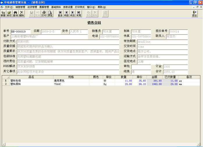Open the 文件 menu
Image resolution: width=203 pixels, height=147 pixels.
[9, 7]
